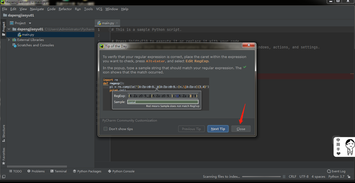Open the Edit menu
Image resolution: width=355 pixels, height=183 pixels.
coord(13,9)
